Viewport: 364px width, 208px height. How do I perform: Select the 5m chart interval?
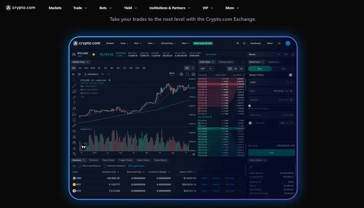[x=80, y=68]
